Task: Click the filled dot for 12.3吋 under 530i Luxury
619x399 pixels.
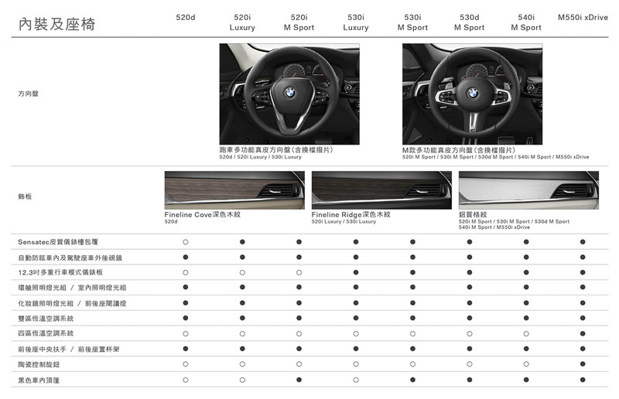Action: 356,272
